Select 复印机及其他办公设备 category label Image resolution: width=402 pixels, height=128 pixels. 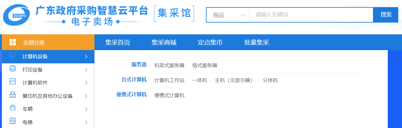[48, 96]
